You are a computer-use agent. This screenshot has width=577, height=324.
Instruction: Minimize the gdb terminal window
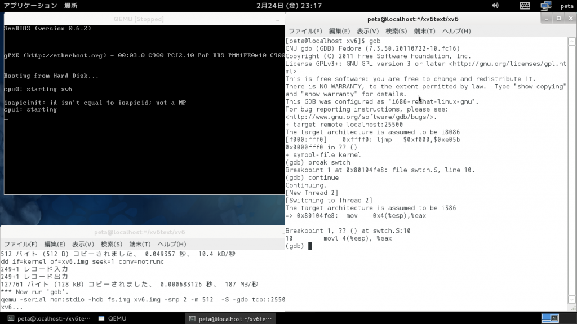(x=547, y=19)
